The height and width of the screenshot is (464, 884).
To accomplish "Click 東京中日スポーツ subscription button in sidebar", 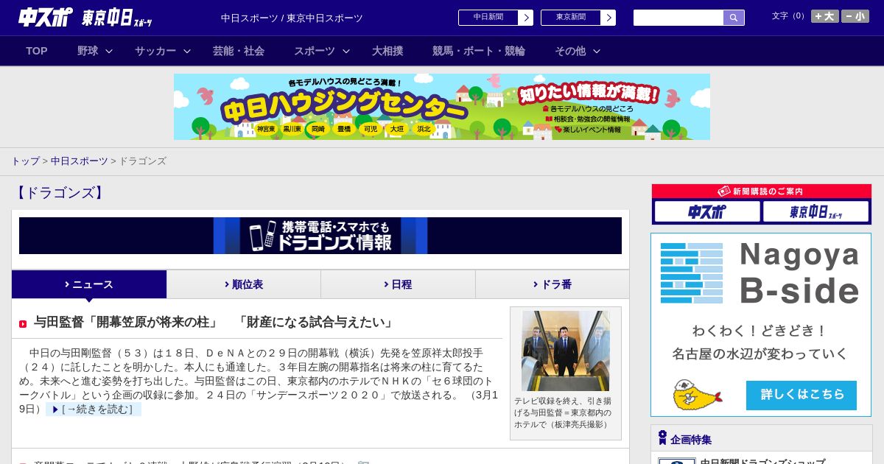I will tap(816, 211).
